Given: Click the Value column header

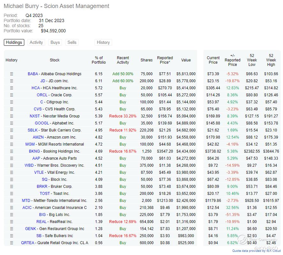Looking at the screenshot, I should point(186,60).
